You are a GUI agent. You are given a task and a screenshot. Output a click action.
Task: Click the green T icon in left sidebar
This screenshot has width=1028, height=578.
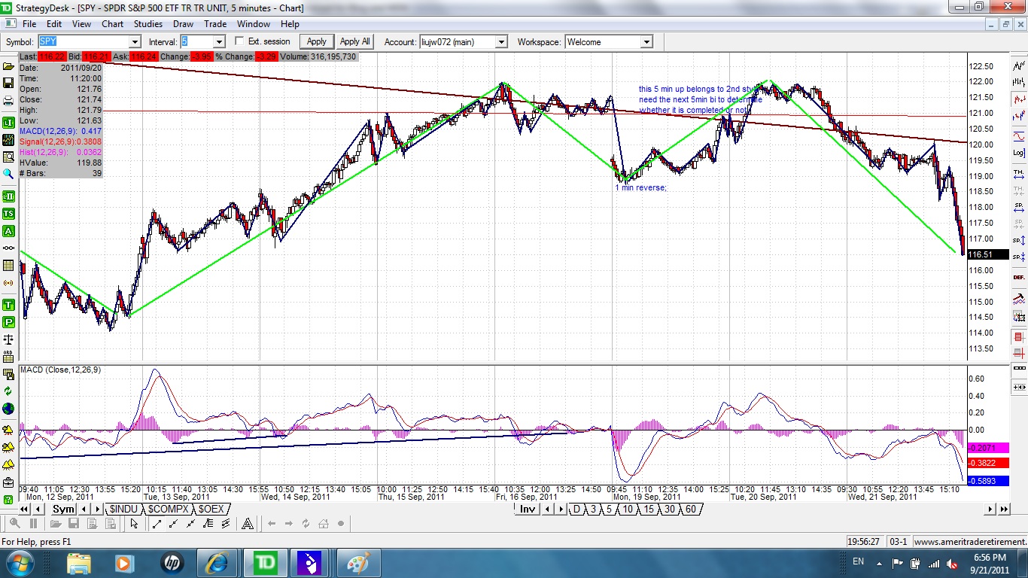[x=9, y=305]
